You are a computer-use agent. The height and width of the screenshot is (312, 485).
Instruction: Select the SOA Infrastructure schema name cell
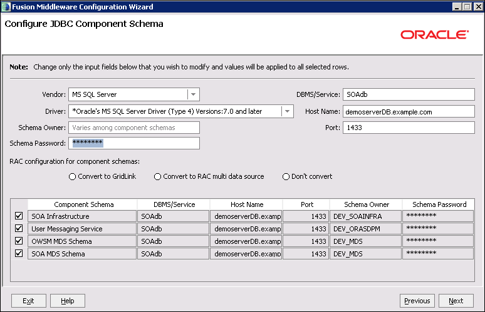(82, 216)
